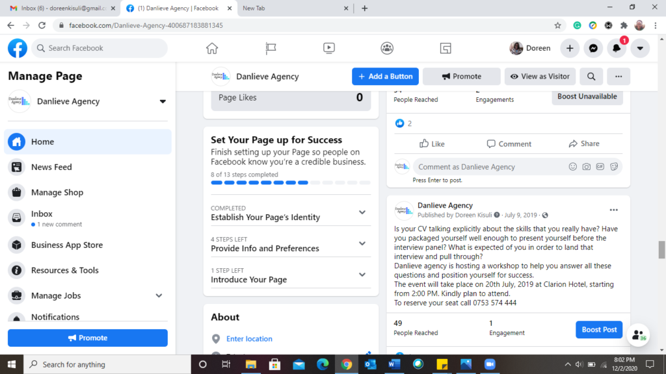Open Manage Shop in sidebar

click(88, 192)
